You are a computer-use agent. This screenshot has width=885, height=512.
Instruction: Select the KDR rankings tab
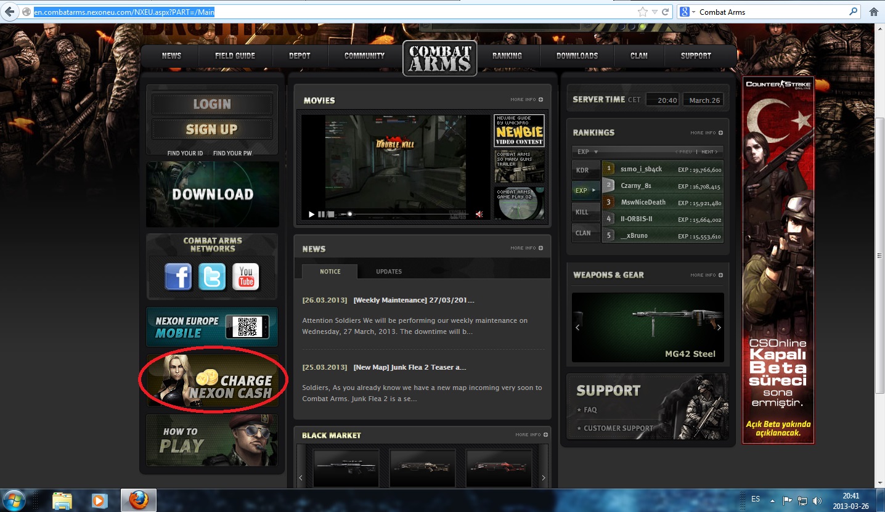(x=585, y=170)
